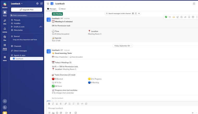Open the Friday, September 4th date dropdown
The image size is (198, 114).
[x=123, y=46]
